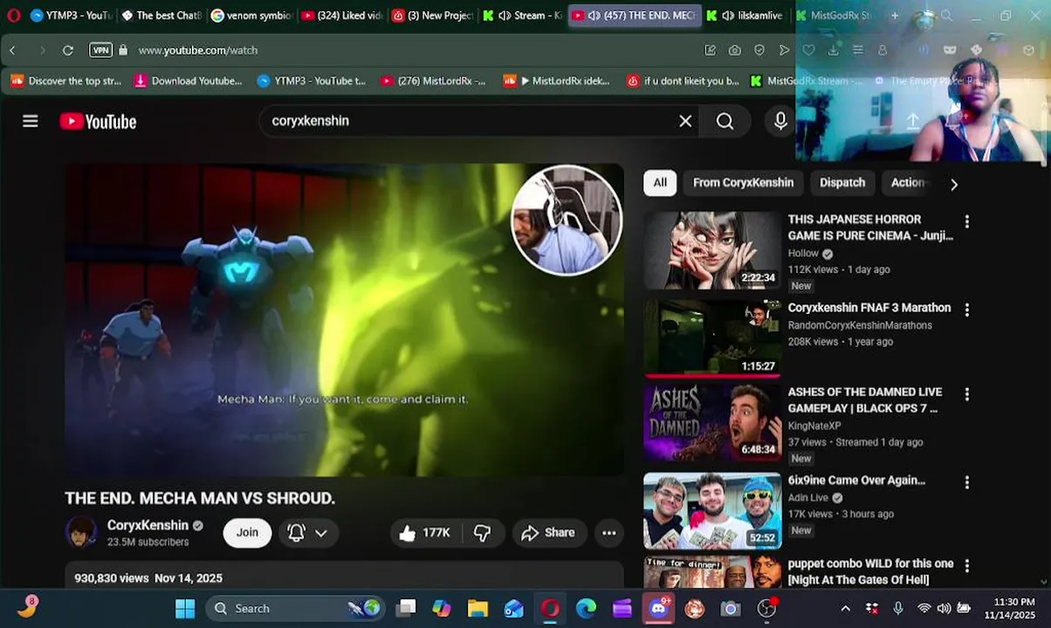The height and width of the screenshot is (628, 1051).
Task: Open more actions ellipsis under video
Action: [x=609, y=533]
